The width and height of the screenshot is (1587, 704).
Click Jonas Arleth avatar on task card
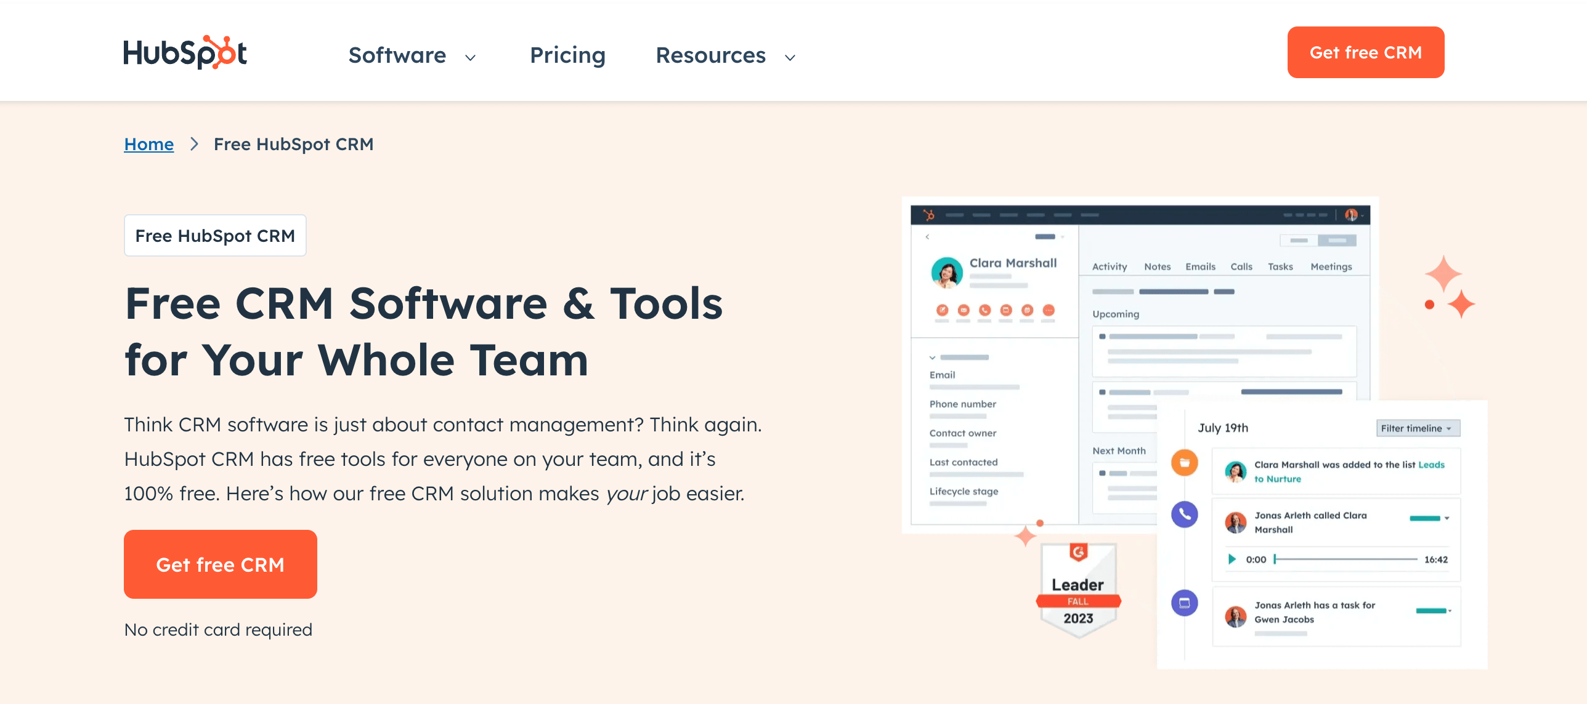(x=1235, y=616)
